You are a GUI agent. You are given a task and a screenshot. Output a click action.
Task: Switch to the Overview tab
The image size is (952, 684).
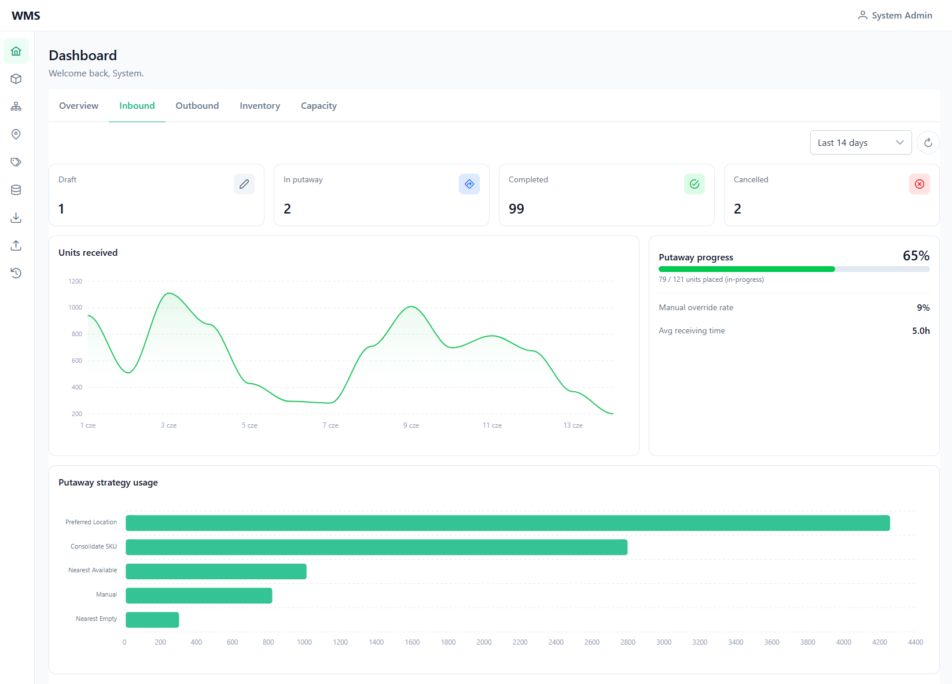click(79, 106)
